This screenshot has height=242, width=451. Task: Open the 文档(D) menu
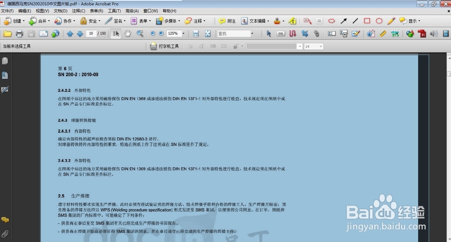click(x=60, y=11)
